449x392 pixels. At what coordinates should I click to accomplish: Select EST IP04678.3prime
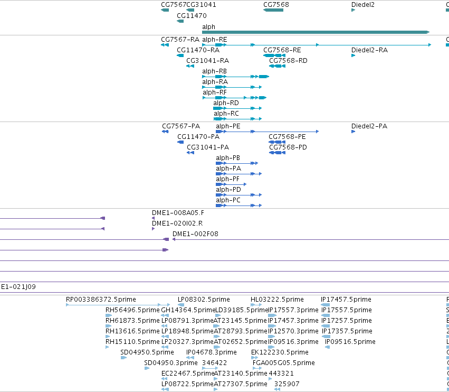(x=190, y=358)
